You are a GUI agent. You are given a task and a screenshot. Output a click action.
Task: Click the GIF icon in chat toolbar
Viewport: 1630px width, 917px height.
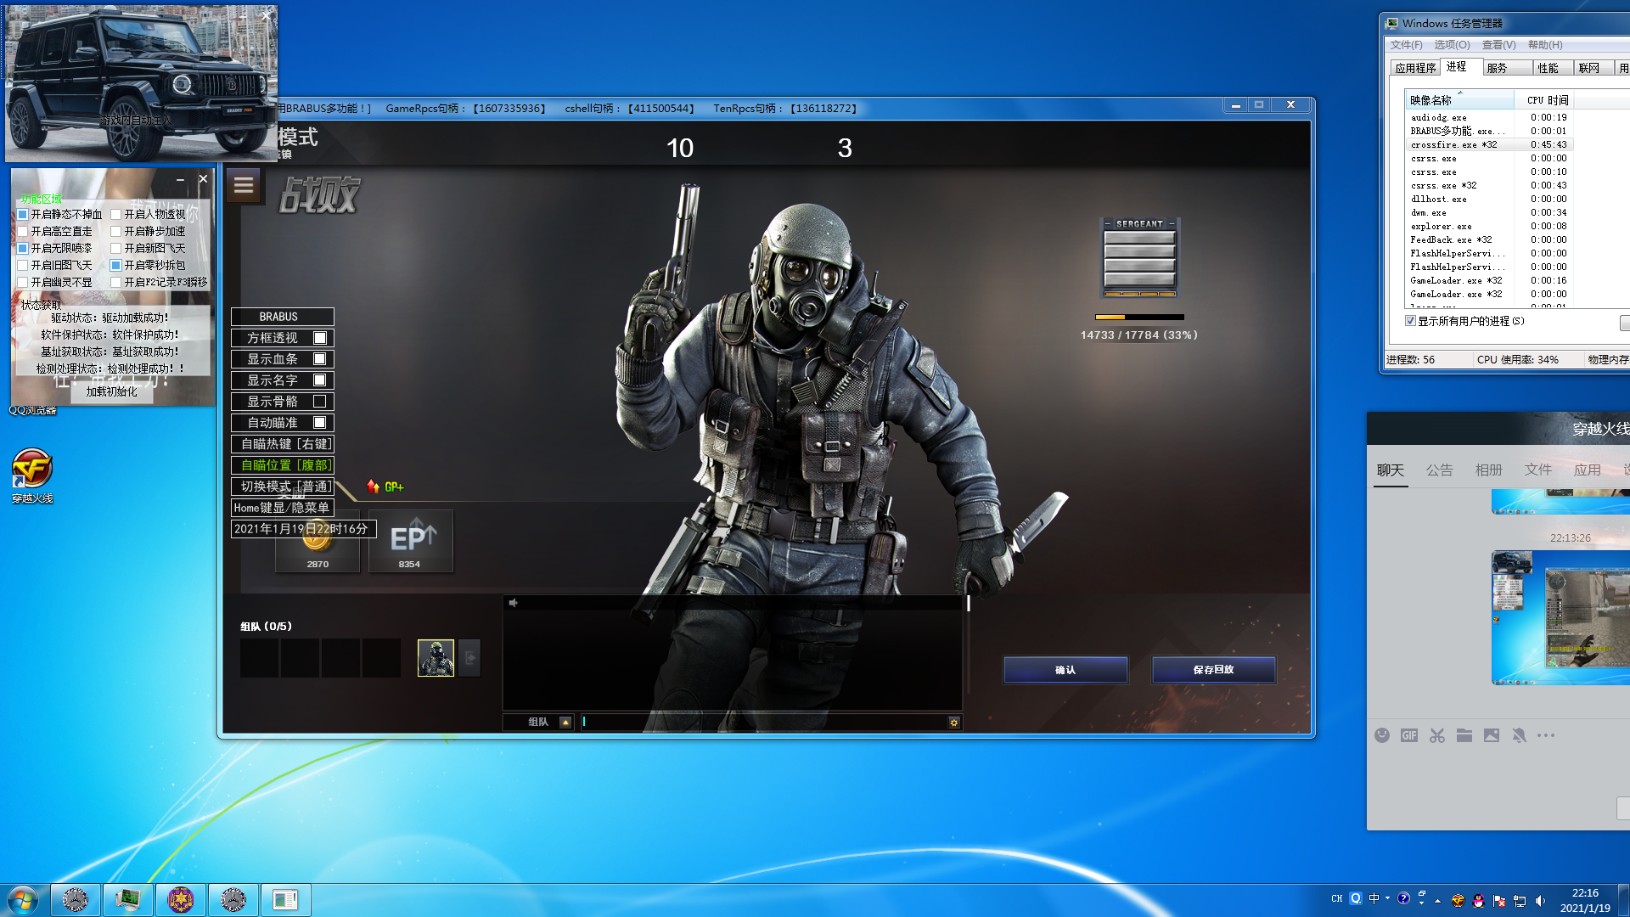(1409, 735)
